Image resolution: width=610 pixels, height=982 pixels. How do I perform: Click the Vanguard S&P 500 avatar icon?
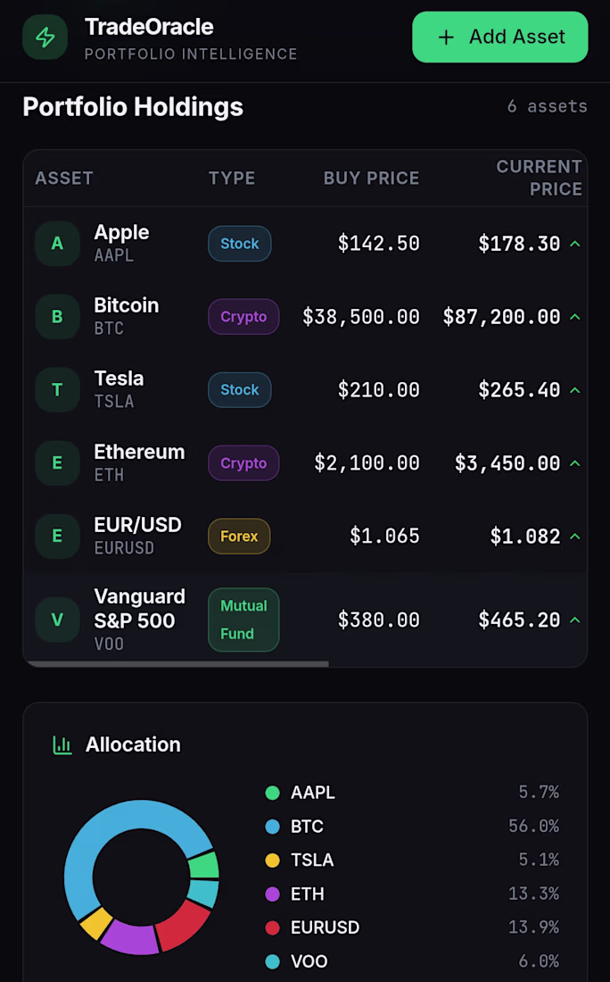point(57,620)
